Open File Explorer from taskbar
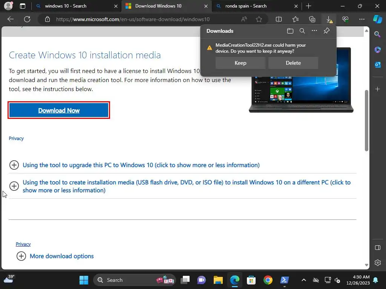This screenshot has width=386, height=289. click(x=218, y=280)
